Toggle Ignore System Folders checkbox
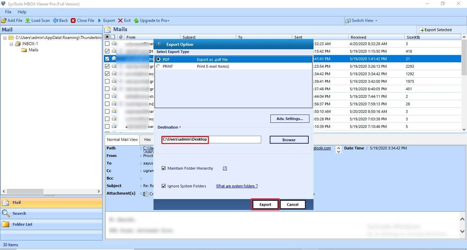The image size is (467, 250). pos(164,186)
